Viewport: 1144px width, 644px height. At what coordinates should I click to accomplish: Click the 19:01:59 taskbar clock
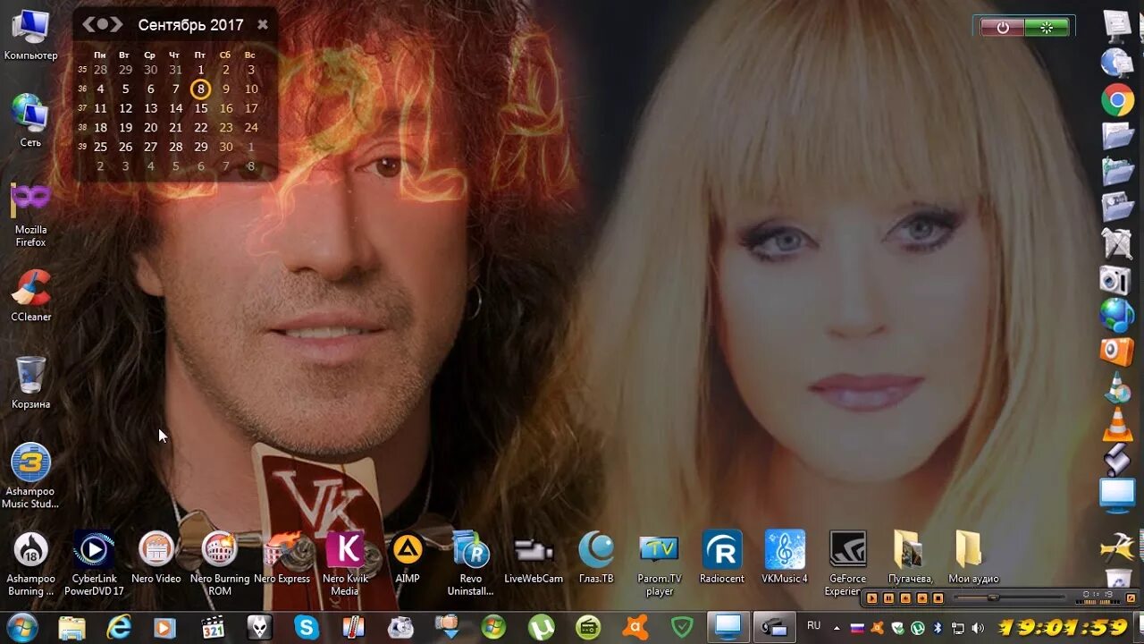tap(1063, 627)
